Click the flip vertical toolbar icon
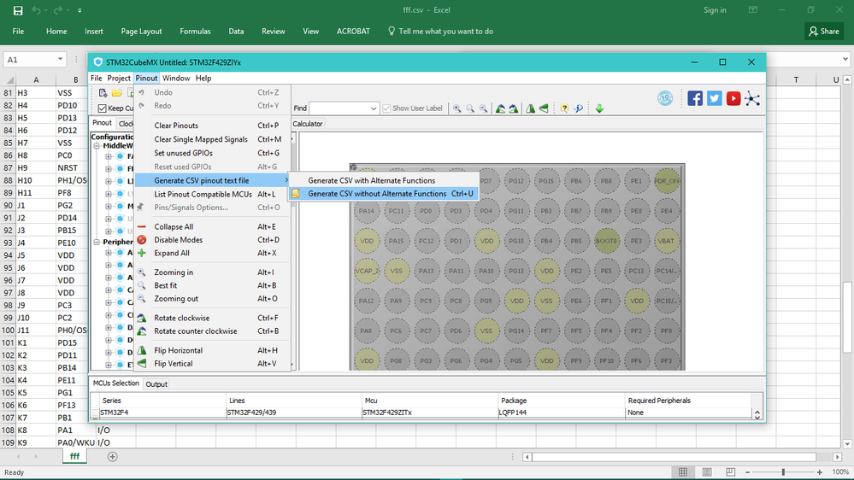 pyautogui.click(x=544, y=108)
